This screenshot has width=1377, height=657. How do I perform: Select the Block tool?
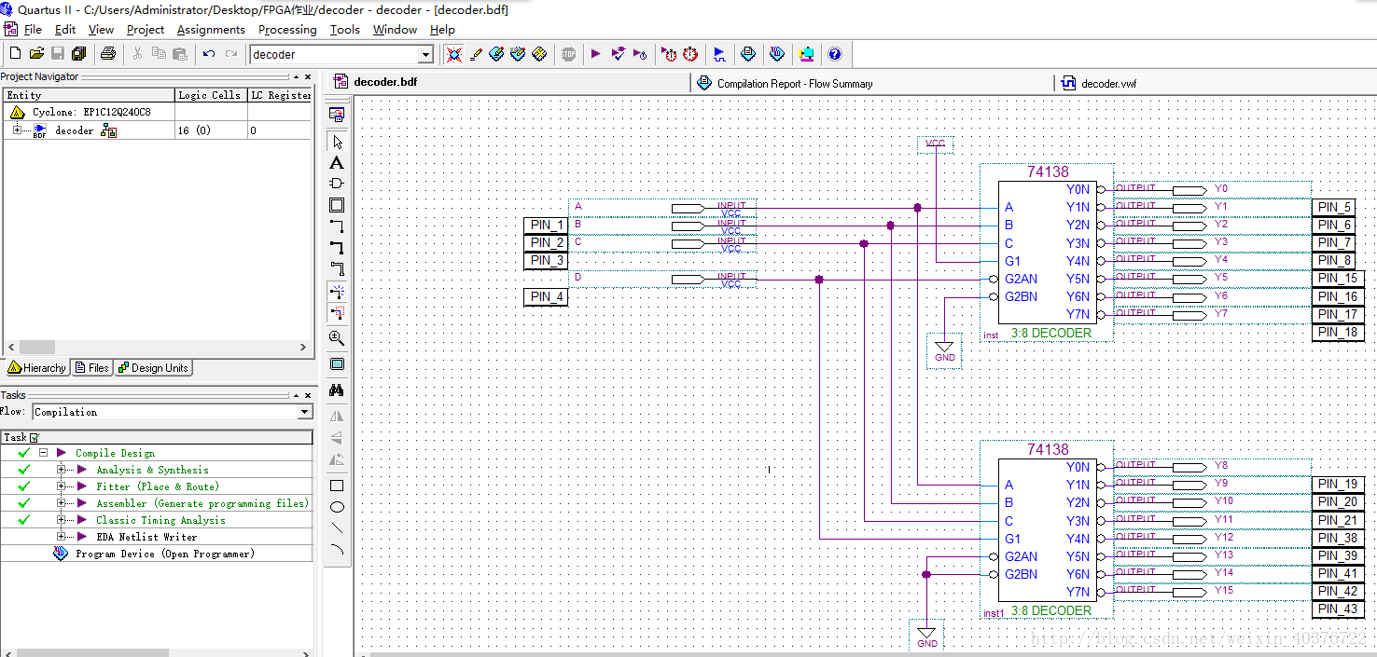pyautogui.click(x=337, y=205)
